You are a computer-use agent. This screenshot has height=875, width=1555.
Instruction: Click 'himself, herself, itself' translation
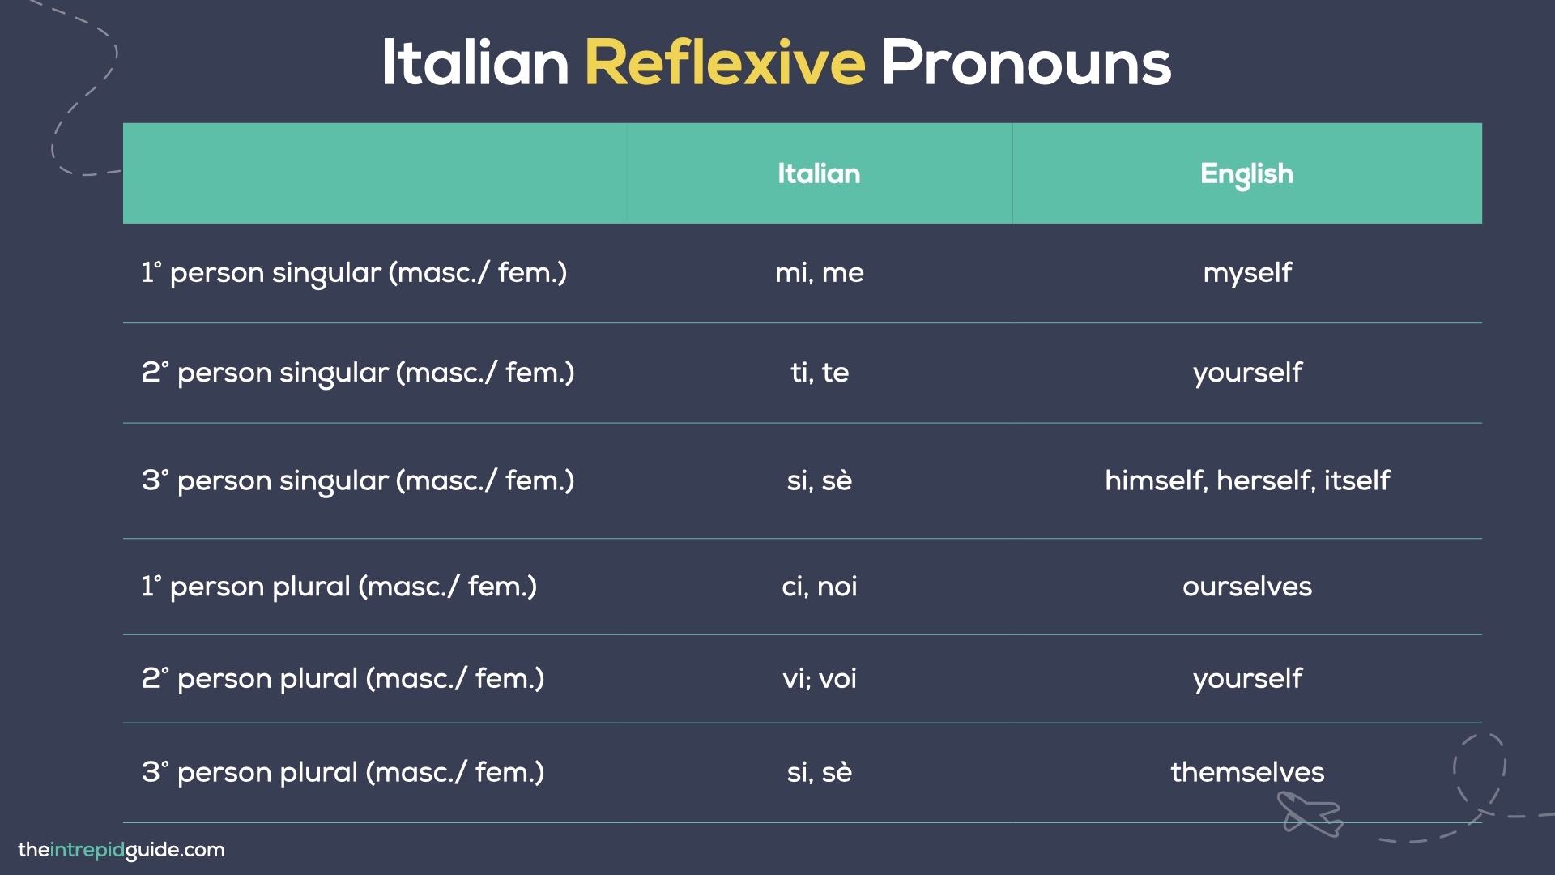pos(1247,480)
